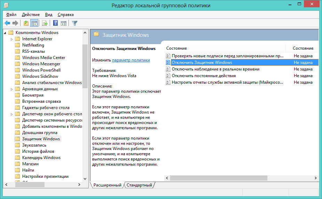Select policy Проверять новые подписи перед запланированными
Viewport: 322px width, 199px height.
point(227,56)
